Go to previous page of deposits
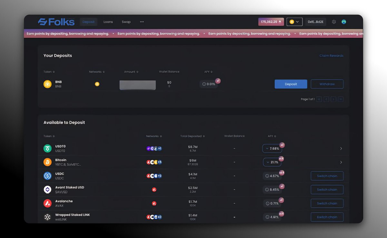The image size is (387, 238). (x=326, y=99)
